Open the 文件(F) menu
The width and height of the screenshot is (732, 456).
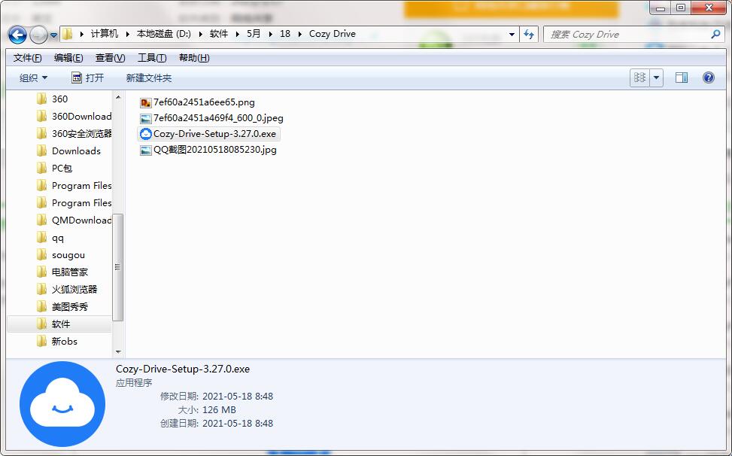[28, 58]
